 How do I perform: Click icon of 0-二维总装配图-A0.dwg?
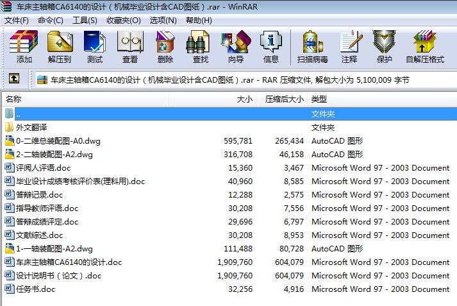(x=10, y=140)
